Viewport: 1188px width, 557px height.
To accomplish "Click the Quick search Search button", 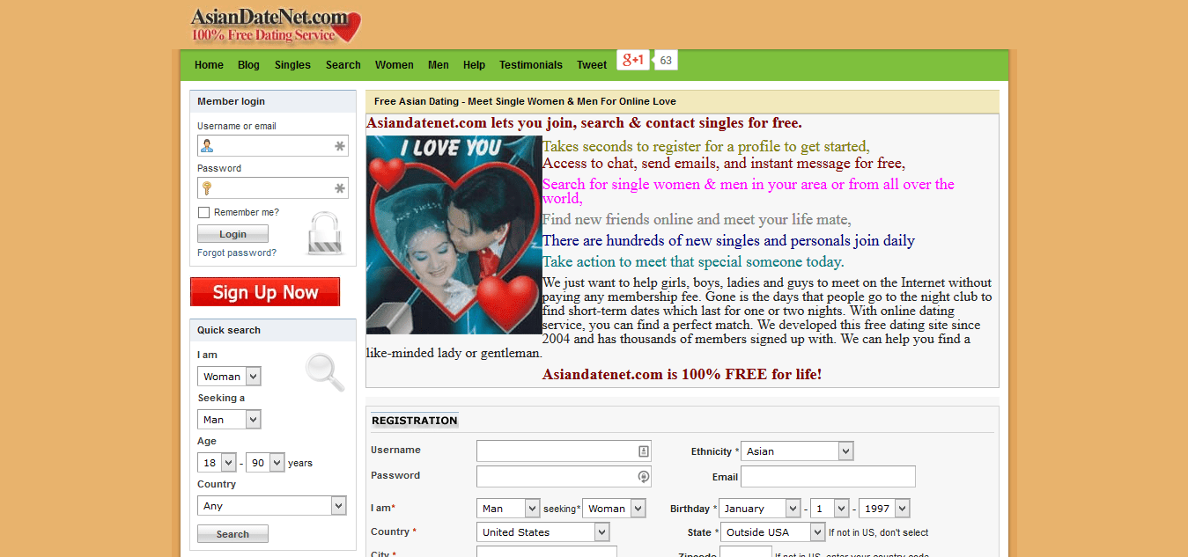I will click(232, 534).
